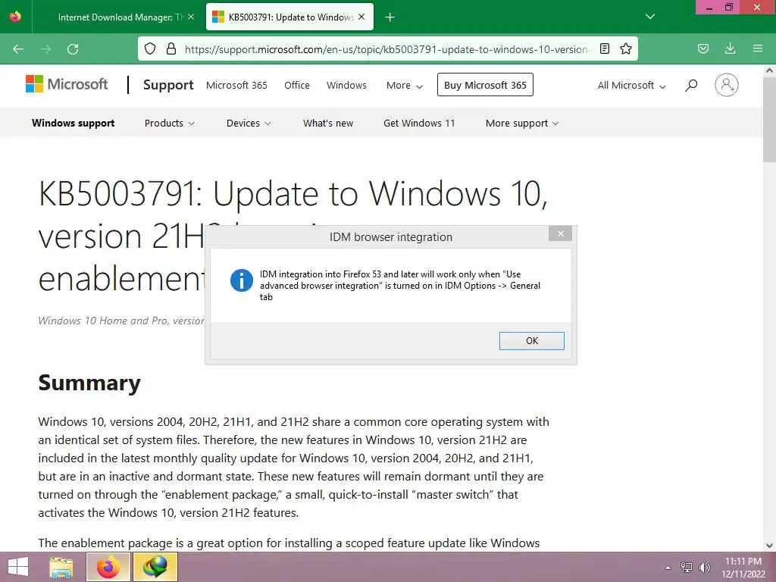Viewport: 776px width, 582px height.
Task: Bookmark this page with the star
Action: [625, 48]
